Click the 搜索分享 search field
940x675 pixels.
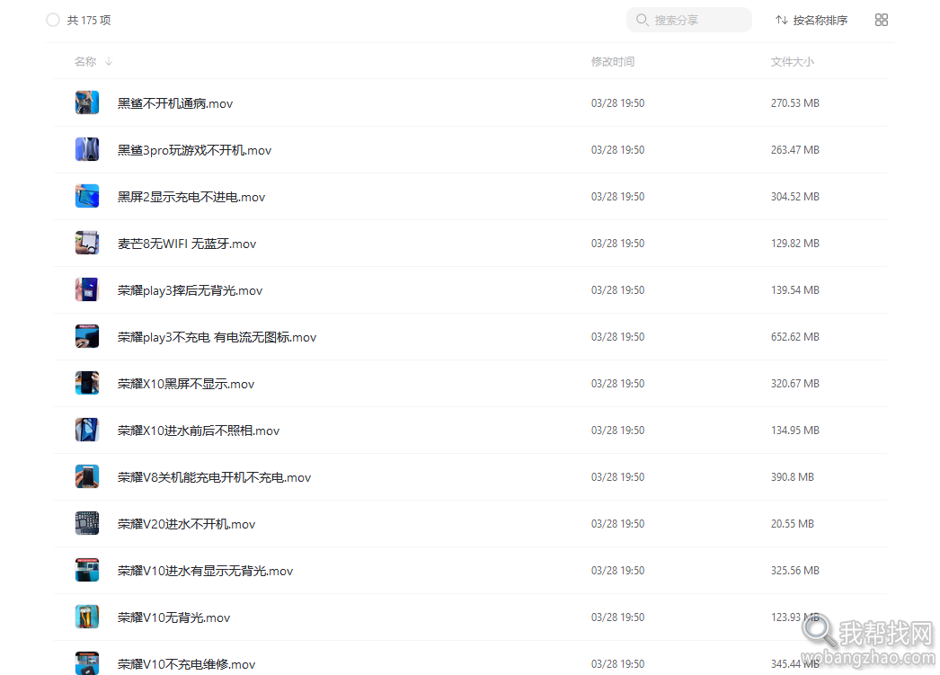[x=688, y=20]
